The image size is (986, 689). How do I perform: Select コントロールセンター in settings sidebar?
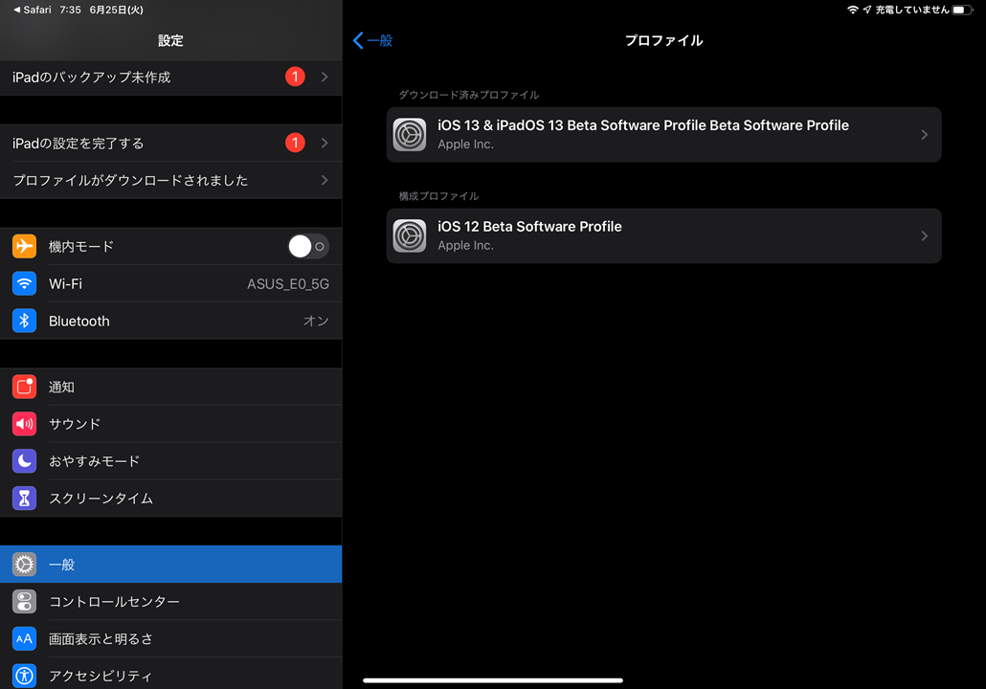point(171,601)
